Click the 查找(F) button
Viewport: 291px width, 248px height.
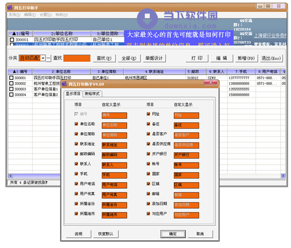tap(104, 59)
